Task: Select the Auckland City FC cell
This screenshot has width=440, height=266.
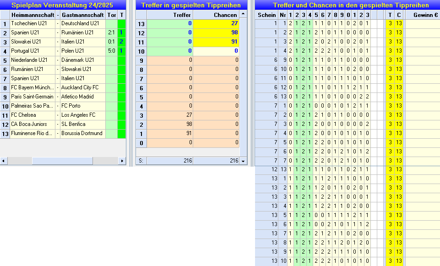Action: [83, 87]
